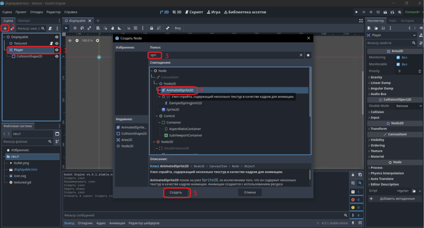Activate the Move mode tool
Viewport: 424px width, 228px height.
click(75, 28)
